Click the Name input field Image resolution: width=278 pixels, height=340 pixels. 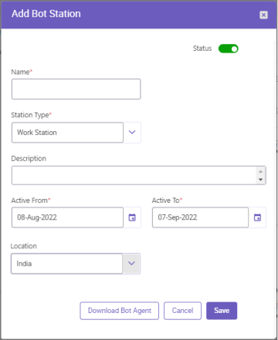pos(76,89)
